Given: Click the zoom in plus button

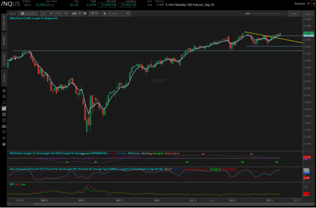Looking at the screenshot, I should 284,13.
